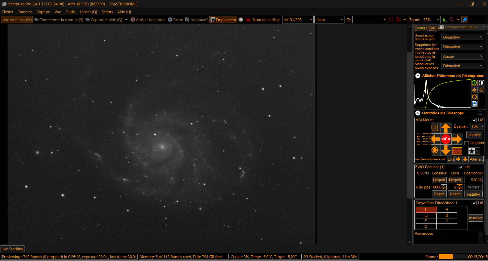Open the Flip dropdown set to Aucun

(463, 56)
